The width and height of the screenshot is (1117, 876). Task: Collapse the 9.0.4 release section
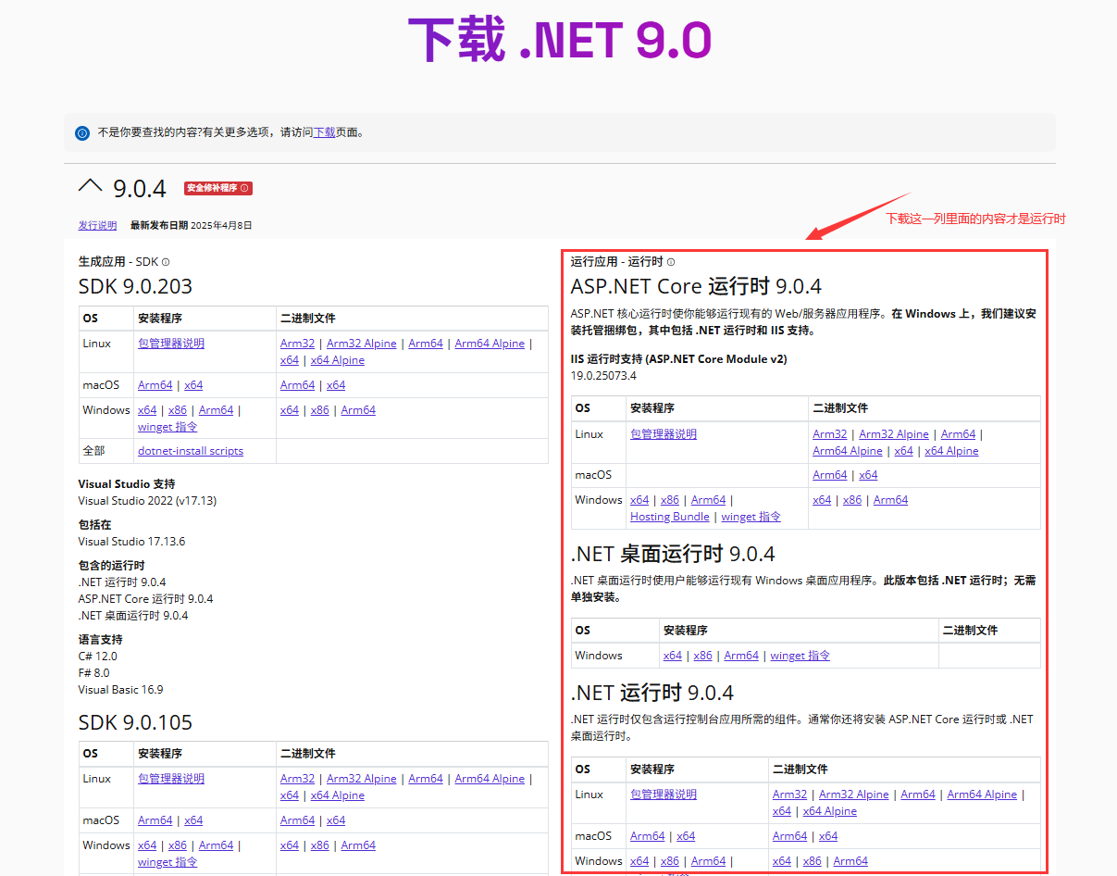[x=90, y=186]
